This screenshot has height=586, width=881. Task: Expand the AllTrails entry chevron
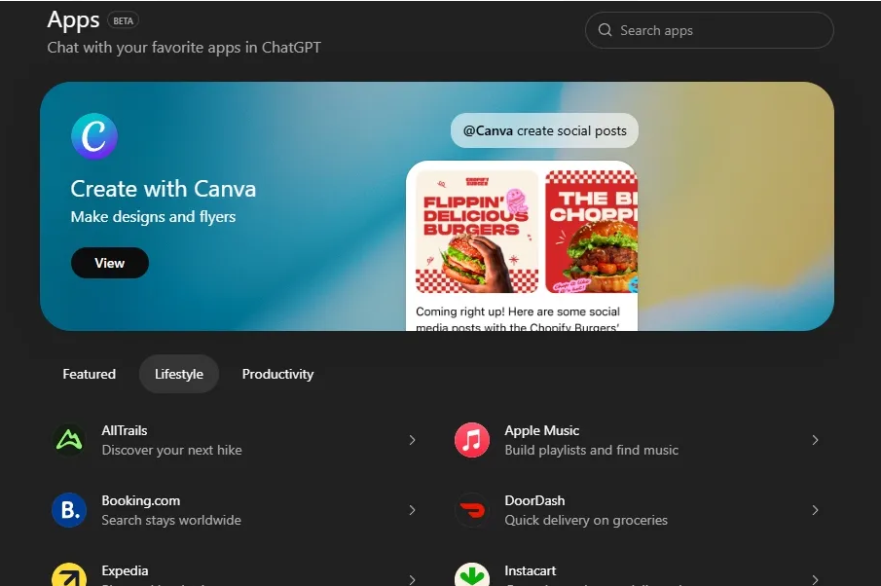click(412, 440)
